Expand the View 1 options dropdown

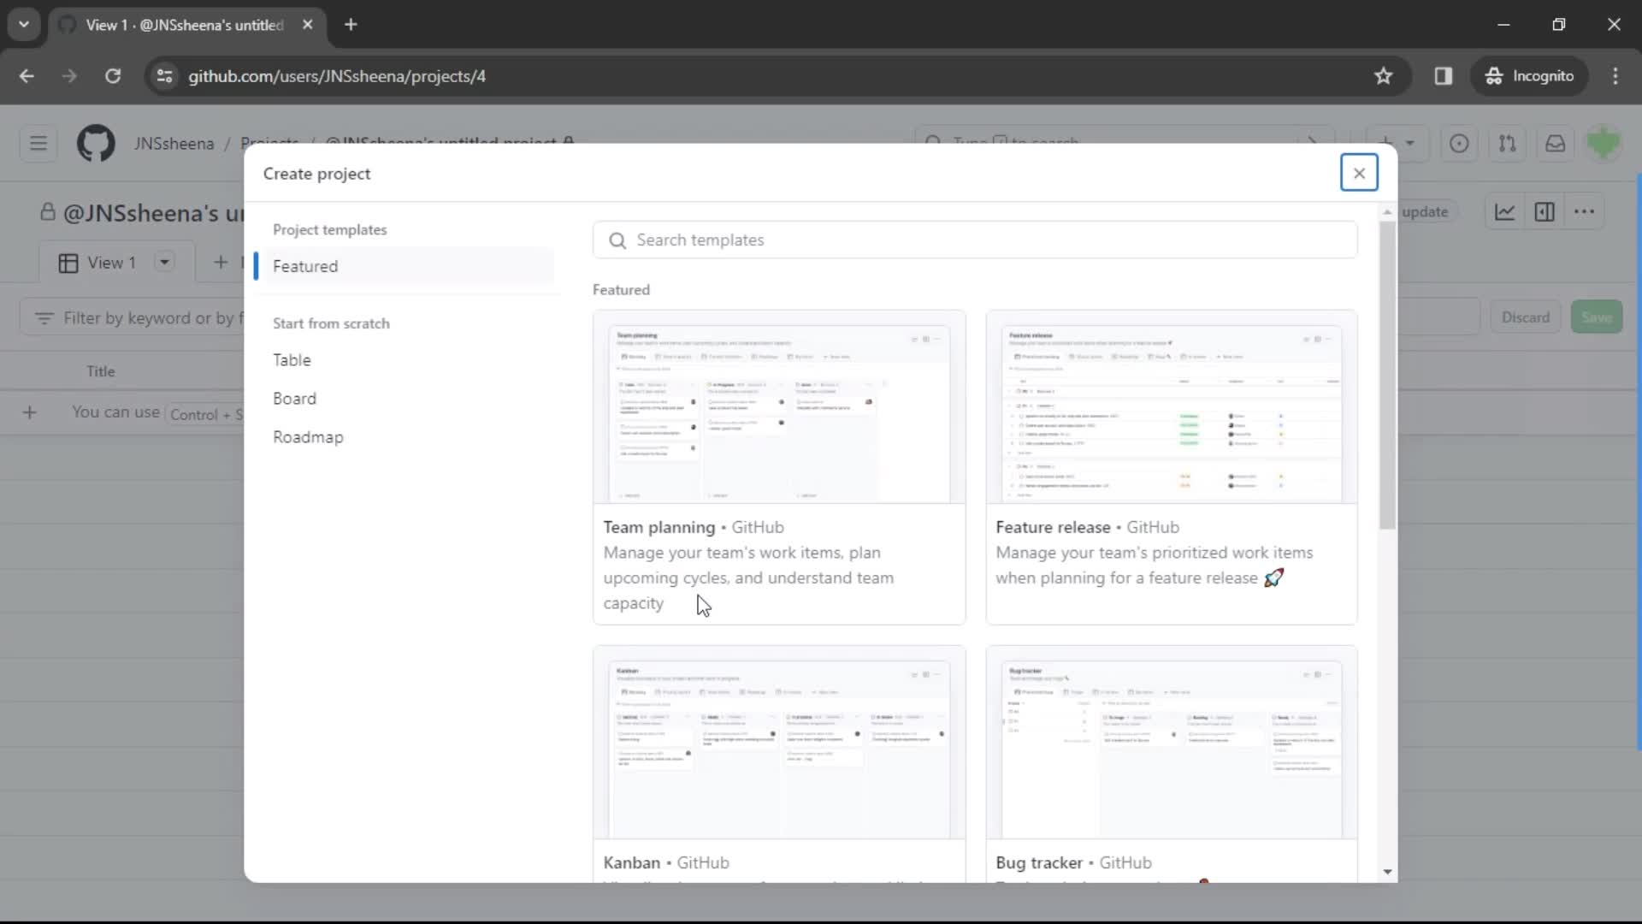[164, 263]
